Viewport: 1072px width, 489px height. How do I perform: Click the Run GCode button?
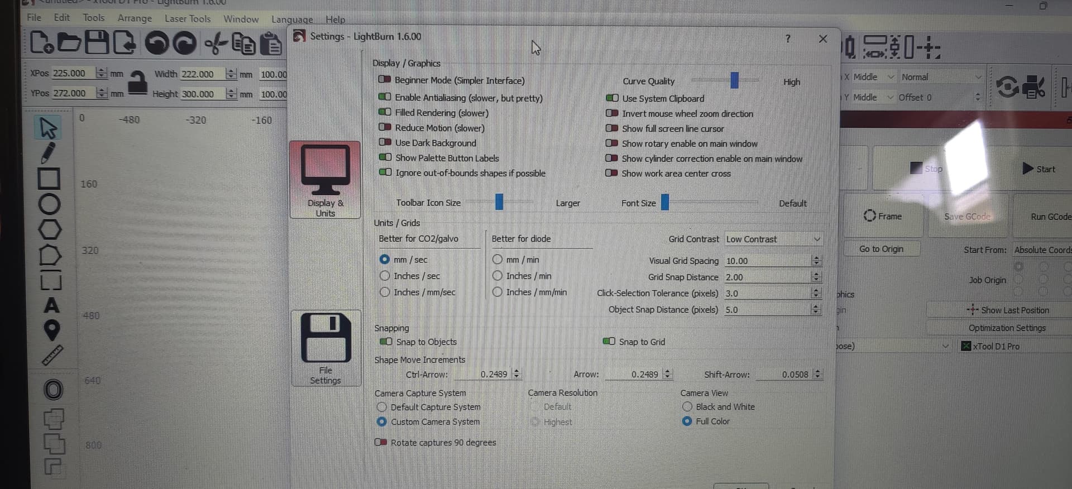click(1043, 216)
